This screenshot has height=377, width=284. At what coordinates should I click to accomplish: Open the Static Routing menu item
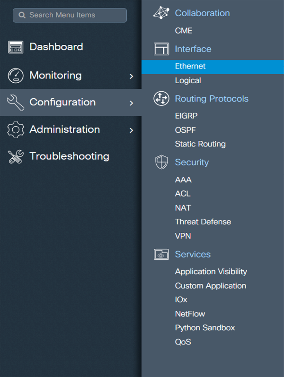click(x=200, y=144)
